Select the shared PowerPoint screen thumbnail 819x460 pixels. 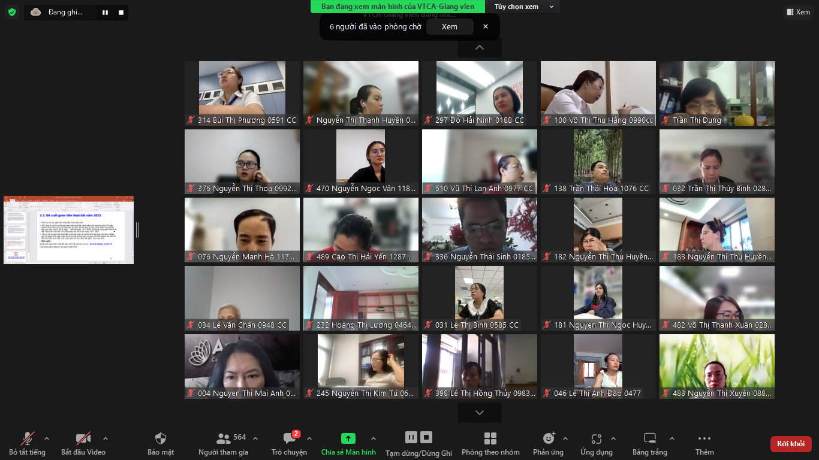click(x=69, y=230)
